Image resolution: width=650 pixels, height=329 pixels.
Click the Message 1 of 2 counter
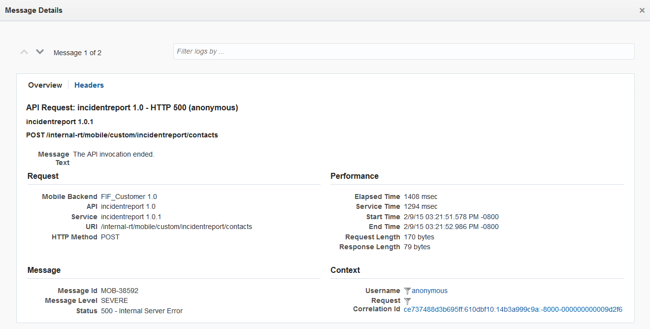pos(77,53)
